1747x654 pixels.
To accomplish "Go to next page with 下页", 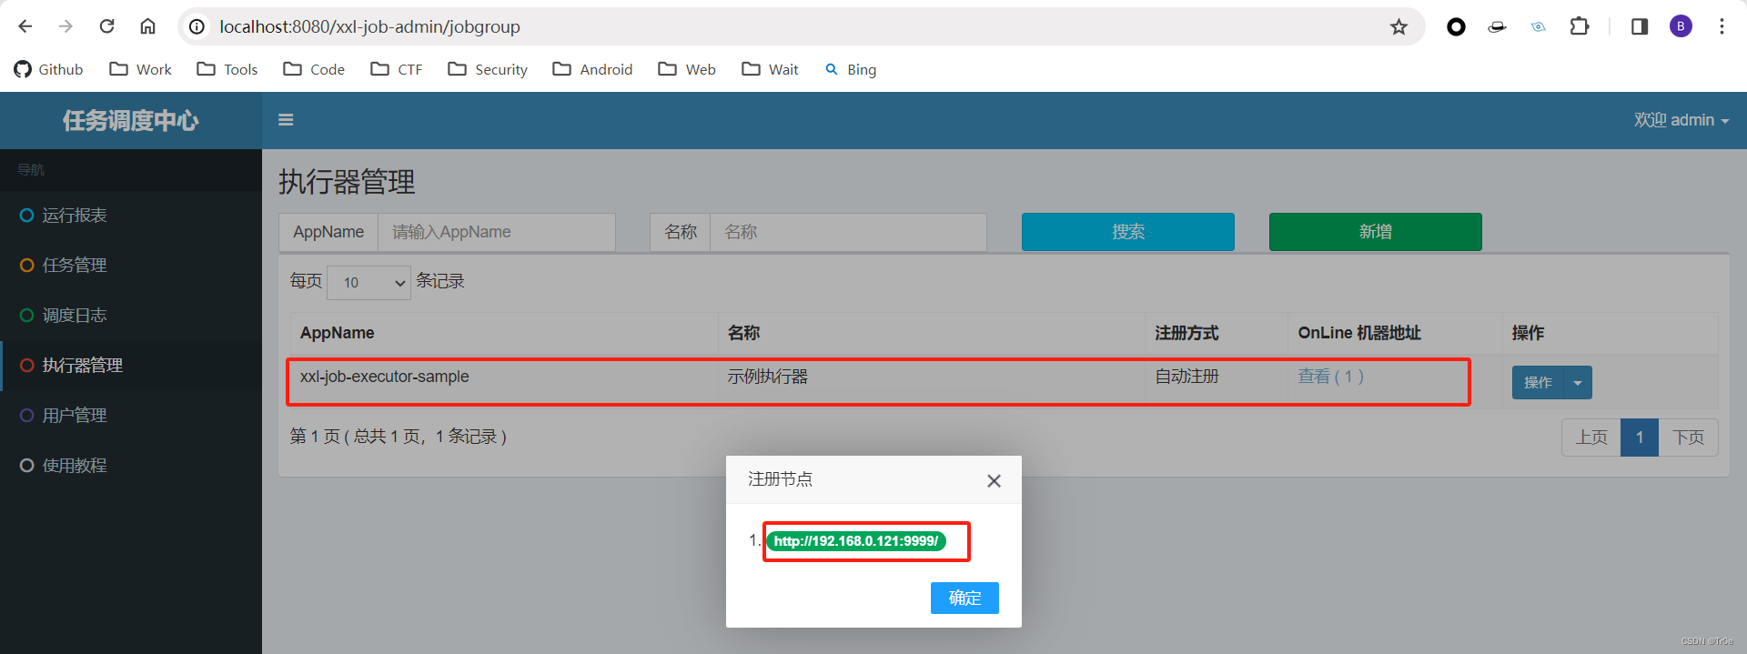I will 1689,438.
